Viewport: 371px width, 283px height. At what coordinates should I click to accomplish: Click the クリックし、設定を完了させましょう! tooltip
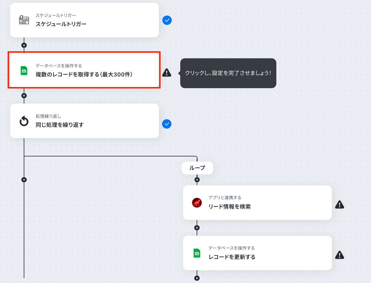click(x=228, y=73)
